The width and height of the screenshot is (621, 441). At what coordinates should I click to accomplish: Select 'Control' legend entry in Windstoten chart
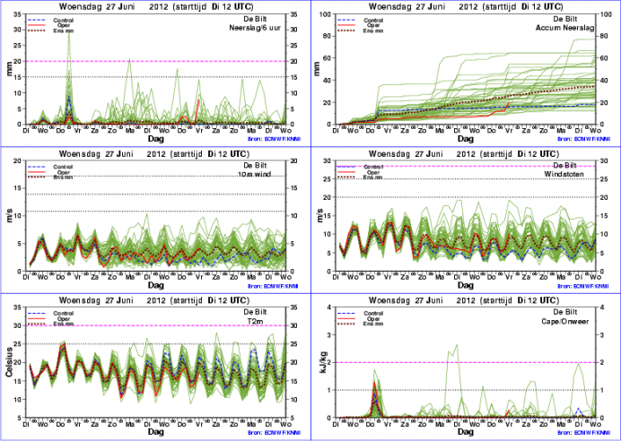tap(373, 167)
